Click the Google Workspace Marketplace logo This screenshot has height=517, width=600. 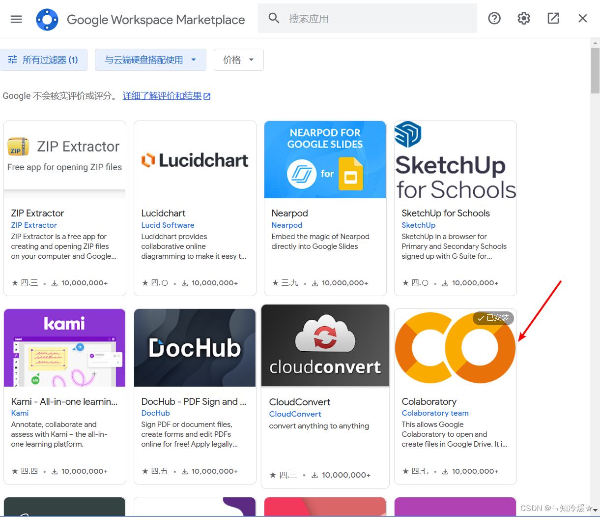click(47, 20)
